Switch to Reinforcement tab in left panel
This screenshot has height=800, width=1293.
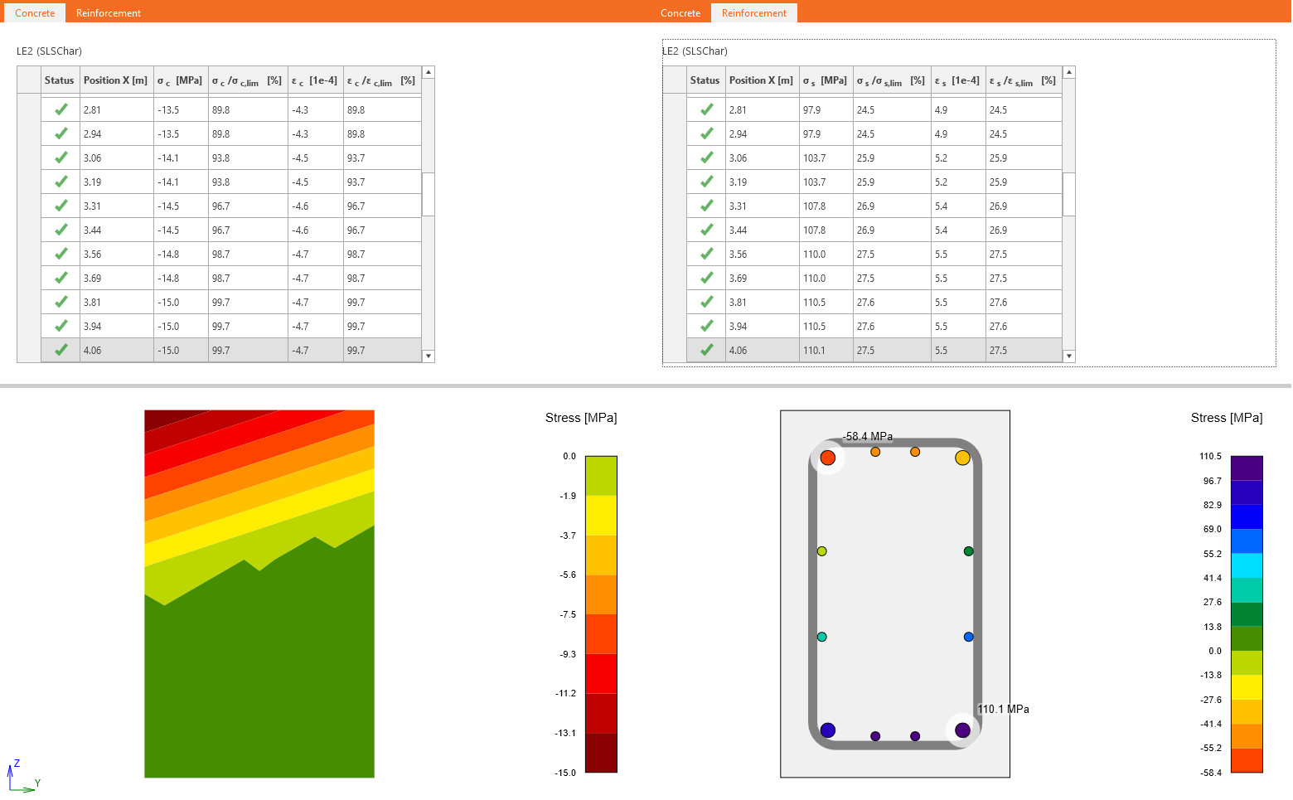coord(108,13)
